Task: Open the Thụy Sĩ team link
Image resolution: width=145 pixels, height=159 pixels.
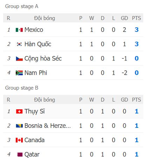Action: click(35, 111)
